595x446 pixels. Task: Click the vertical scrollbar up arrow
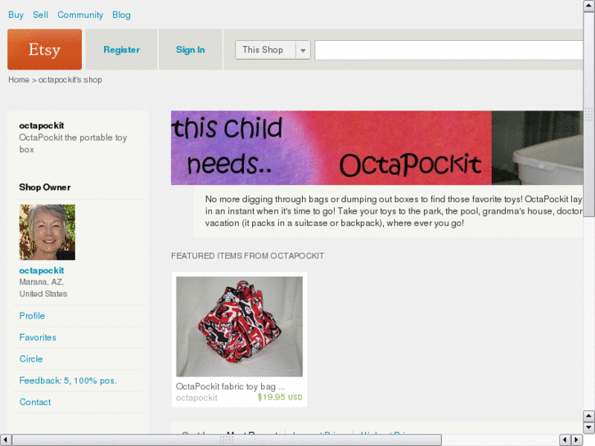click(589, 5)
